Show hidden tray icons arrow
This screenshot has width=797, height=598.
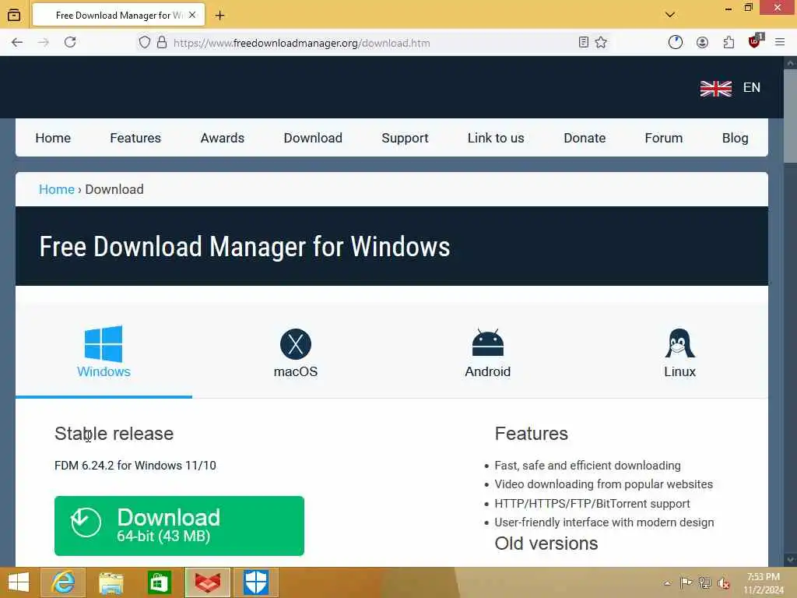pyautogui.click(x=667, y=582)
